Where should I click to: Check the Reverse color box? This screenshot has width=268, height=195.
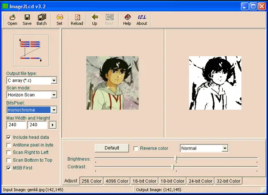[136, 148]
